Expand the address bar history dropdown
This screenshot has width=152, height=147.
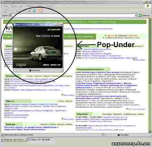click(136, 15)
